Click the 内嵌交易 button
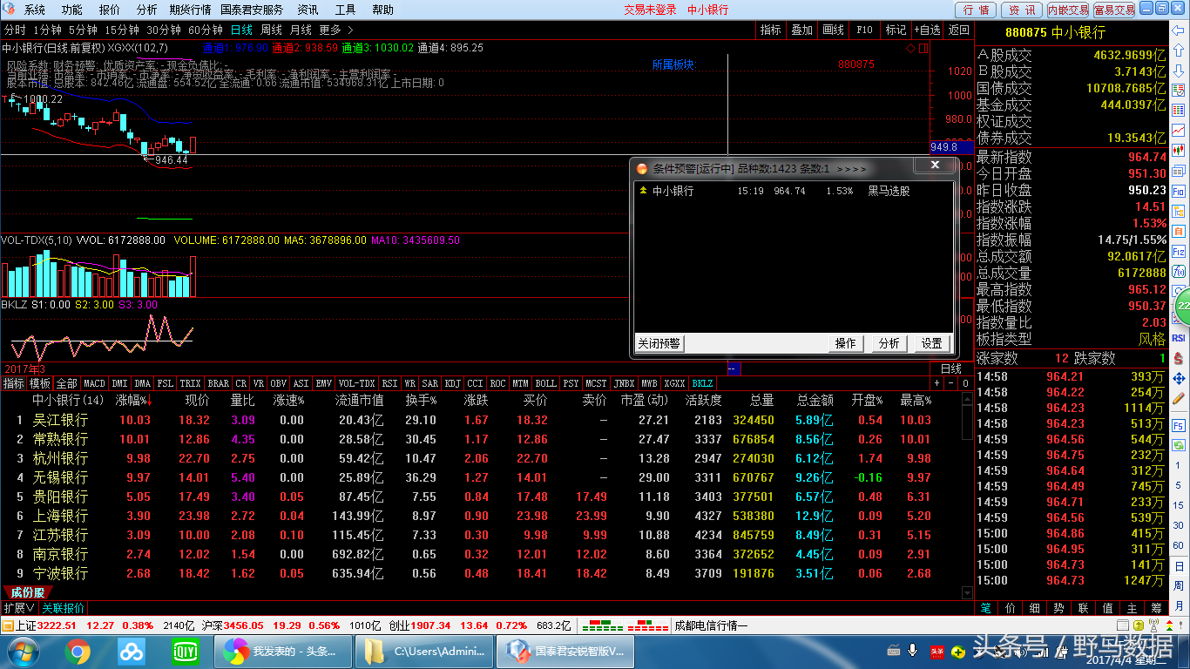Screen dimensions: 1190x669 coord(1067,10)
